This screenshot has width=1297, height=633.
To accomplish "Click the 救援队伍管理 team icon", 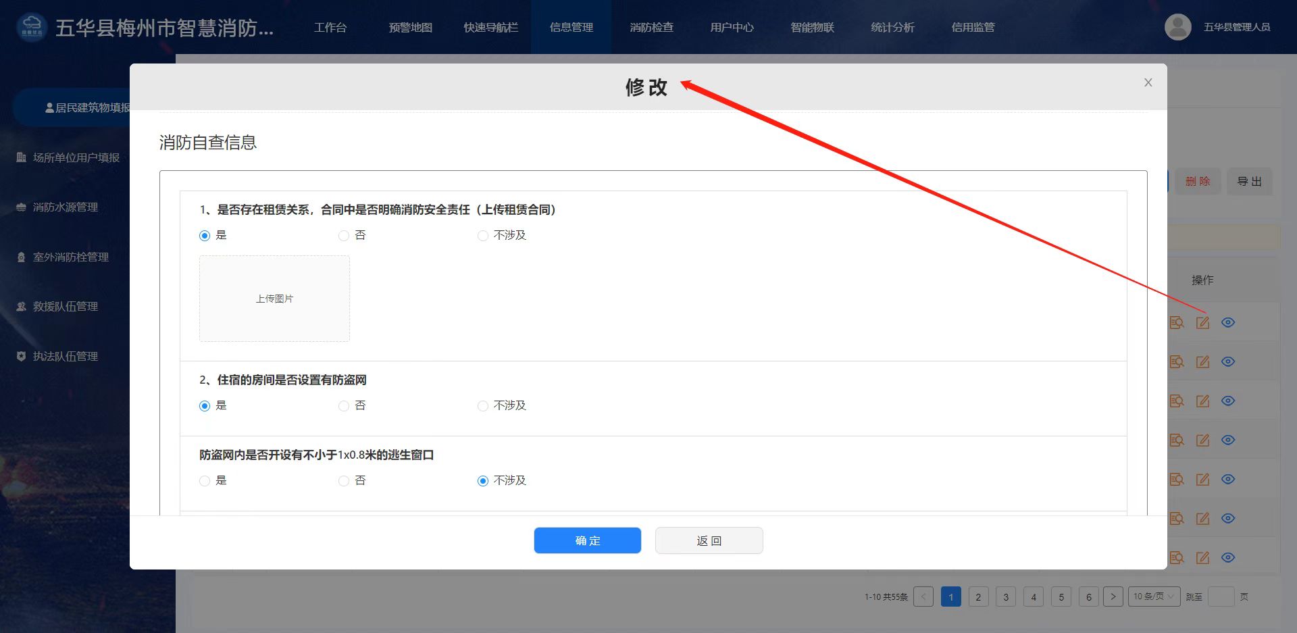I will (x=21, y=307).
